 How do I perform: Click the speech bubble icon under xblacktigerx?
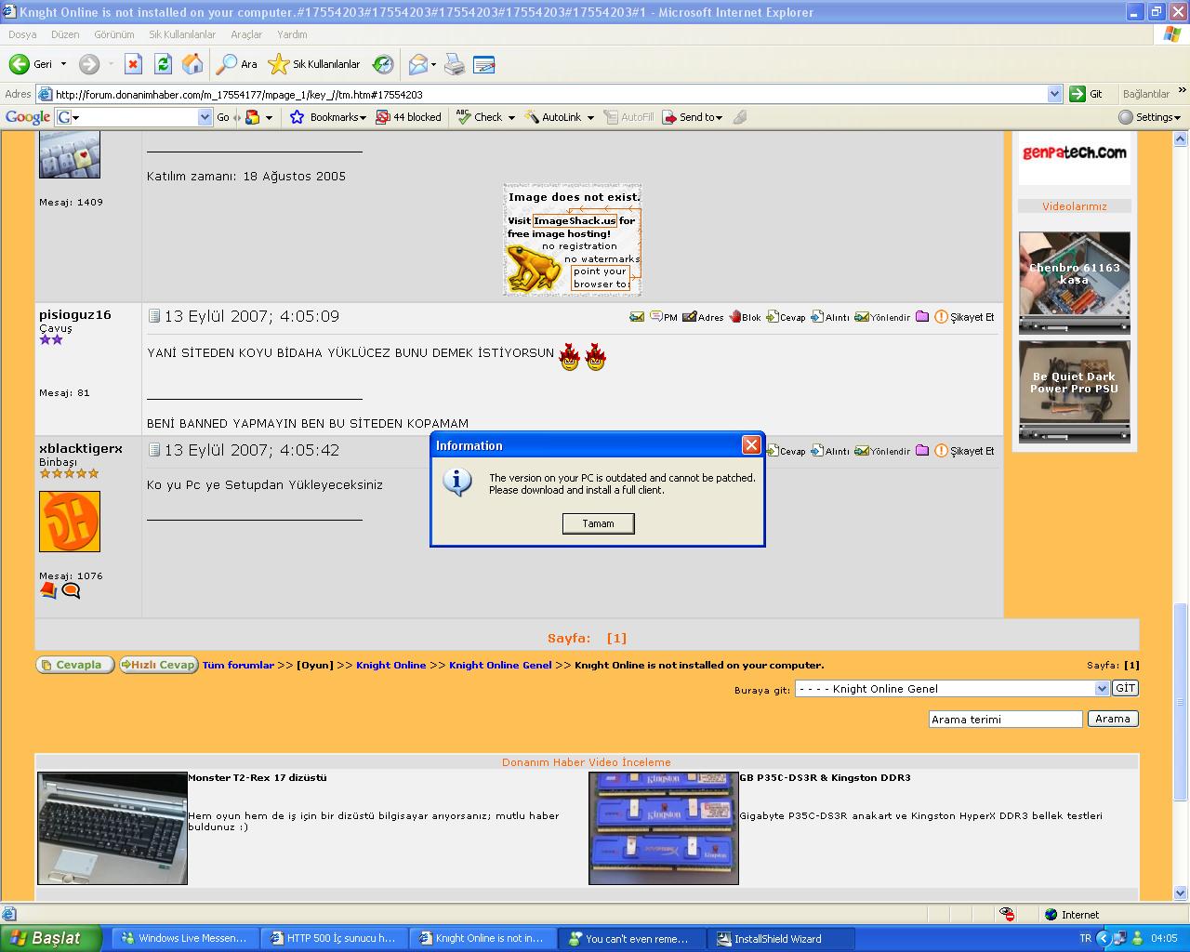tap(71, 590)
